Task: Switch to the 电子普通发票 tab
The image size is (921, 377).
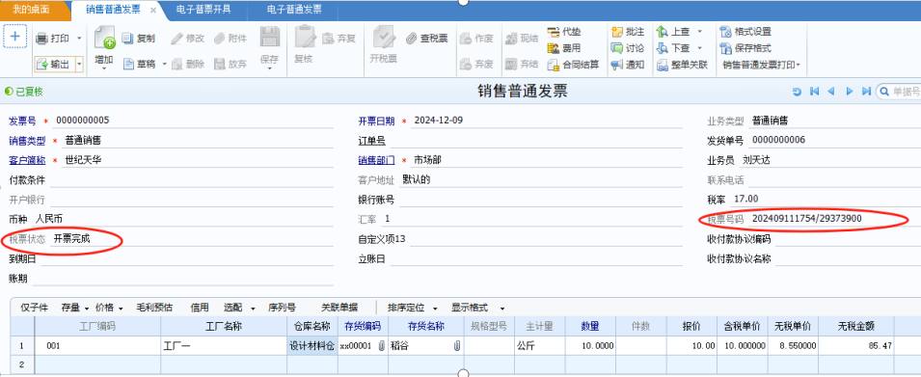Action: pos(294,10)
